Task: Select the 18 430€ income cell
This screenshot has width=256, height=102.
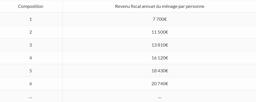Action: pyautogui.click(x=159, y=71)
